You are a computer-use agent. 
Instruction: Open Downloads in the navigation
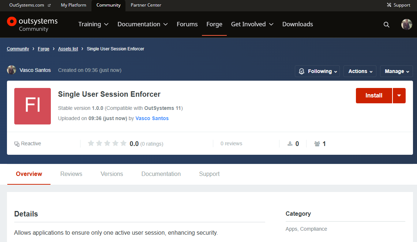click(x=298, y=24)
